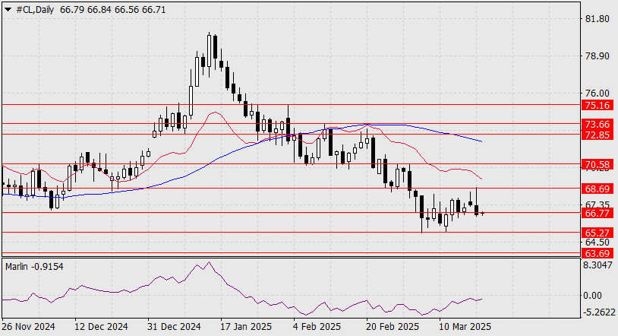This screenshot has height=336, width=618.
Task: Select the 78.90 price scale value
Action: (x=597, y=56)
